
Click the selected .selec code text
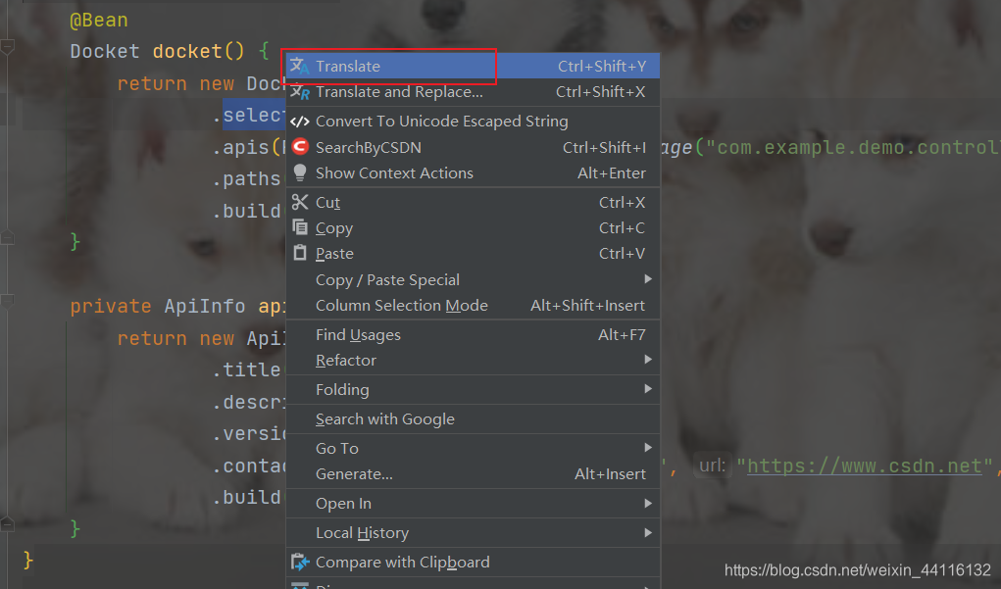pos(253,115)
